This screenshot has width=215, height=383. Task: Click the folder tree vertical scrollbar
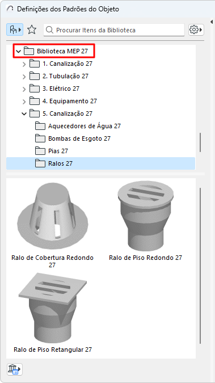coord(200,142)
